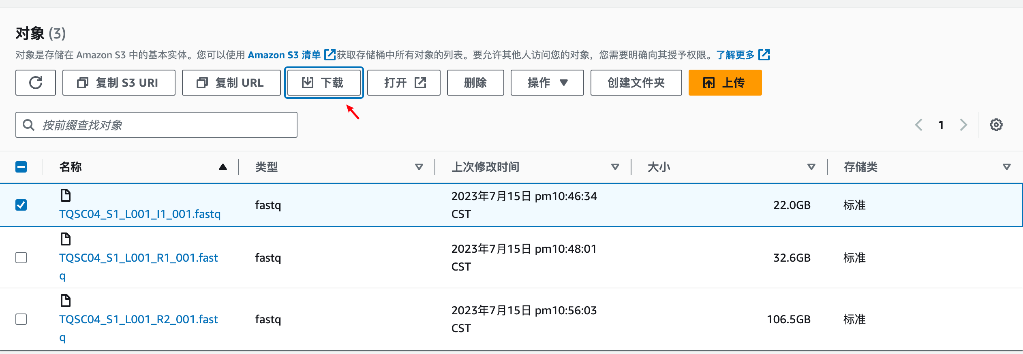Click file icon of TQSC04_S1_L001_I1_001.fastq
The width and height of the screenshot is (1023, 354).
(65, 195)
